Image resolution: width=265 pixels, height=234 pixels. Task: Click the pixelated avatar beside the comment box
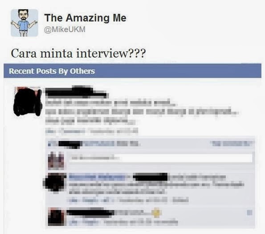[x=56, y=160]
